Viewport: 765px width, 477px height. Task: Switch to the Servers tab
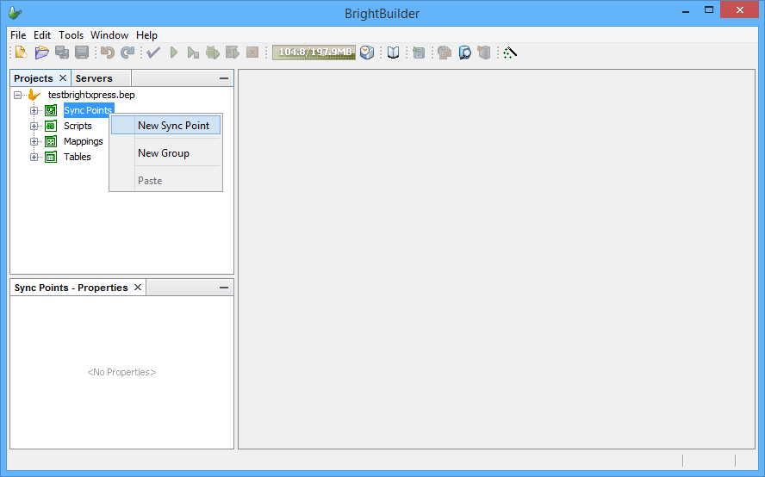[94, 78]
